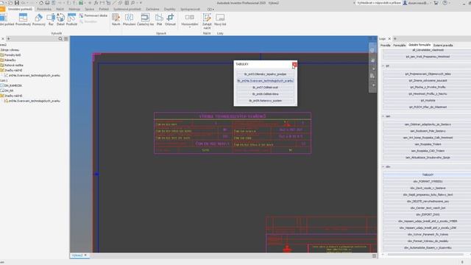
Task: Open the Formovací deska tool
Action: 93,15
